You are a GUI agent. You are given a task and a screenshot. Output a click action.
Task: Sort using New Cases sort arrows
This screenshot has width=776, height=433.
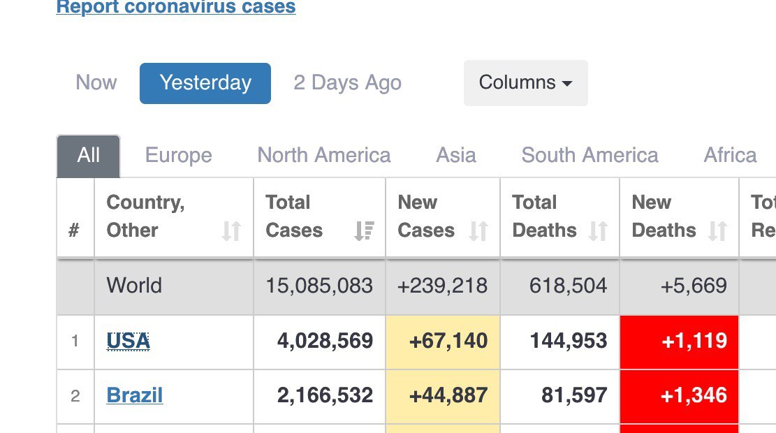click(x=478, y=231)
